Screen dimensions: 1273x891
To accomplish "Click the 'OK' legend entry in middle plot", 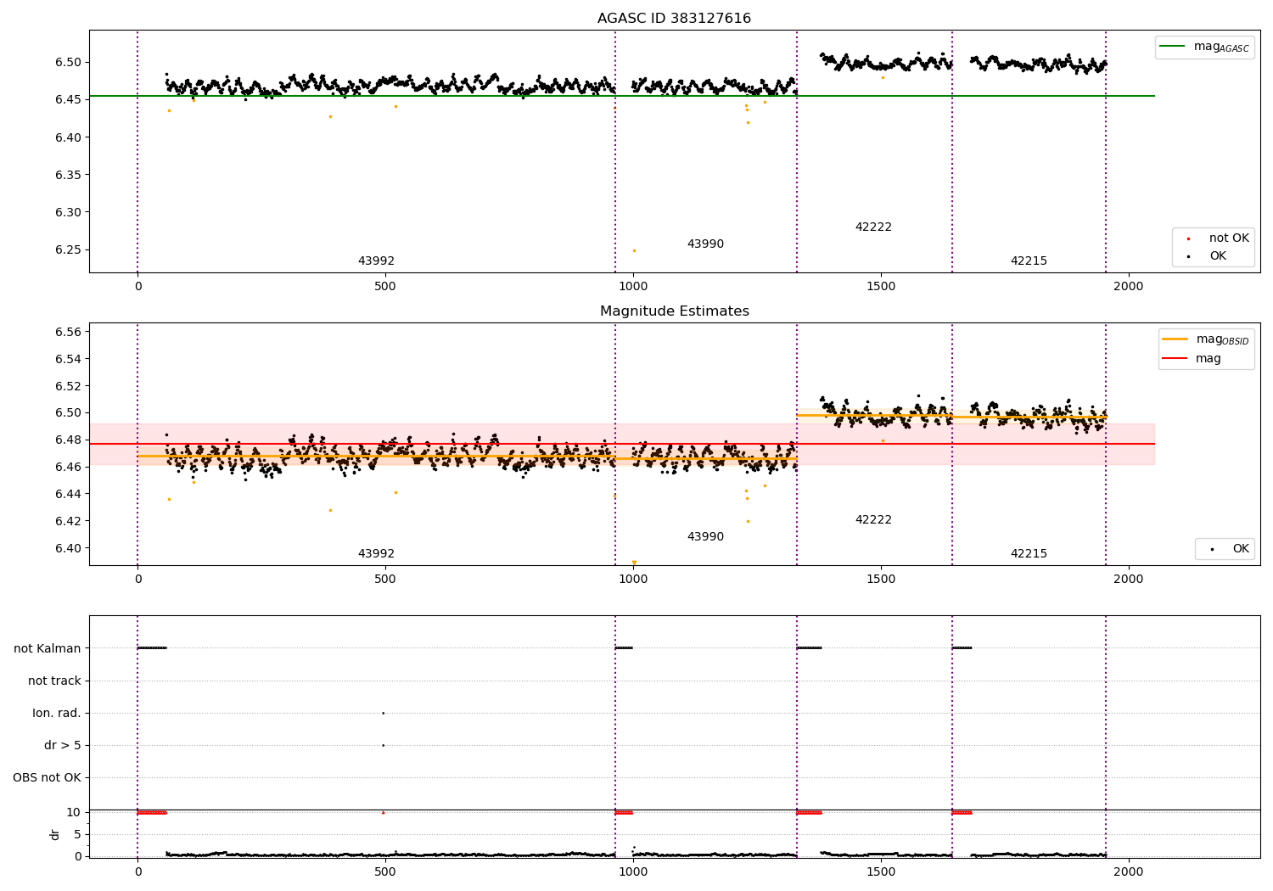I will [x=1228, y=549].
